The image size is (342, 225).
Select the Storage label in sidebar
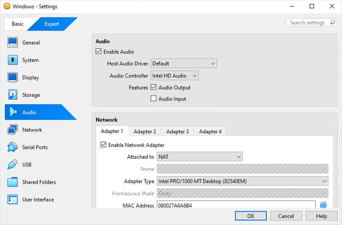click(31, 95)
